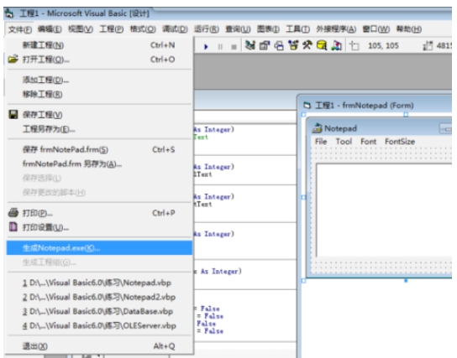Choose 打开工程(O)... menu entry
Screen dimensions: 457x358
(99, 60)
